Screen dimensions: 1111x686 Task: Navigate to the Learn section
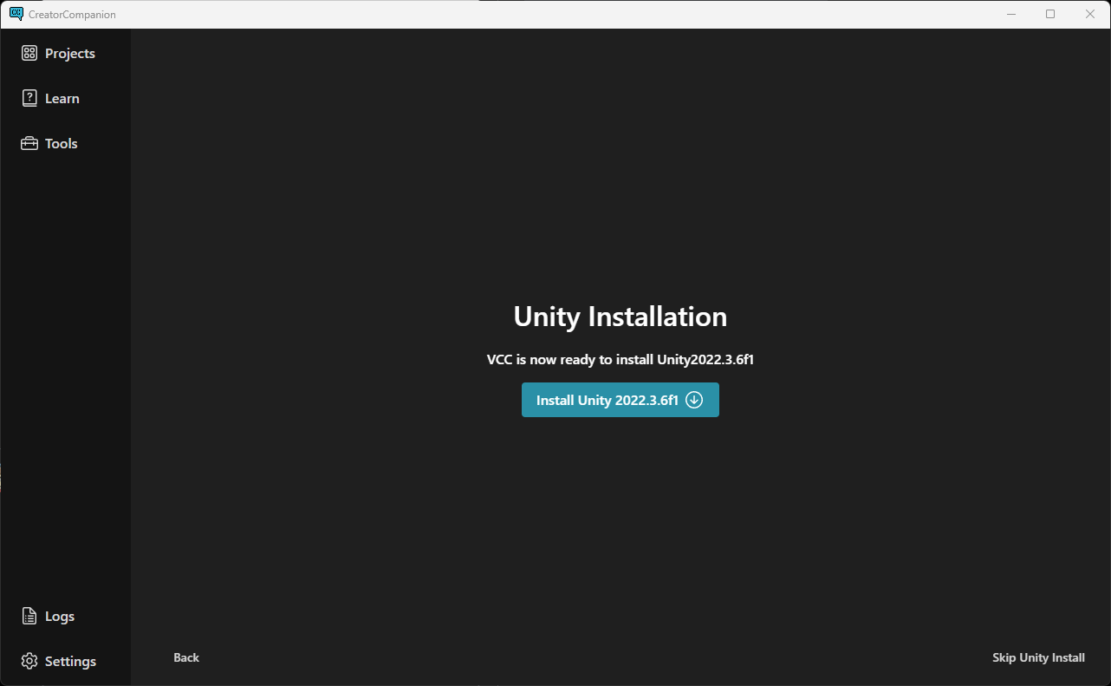(x=62, y=97)
